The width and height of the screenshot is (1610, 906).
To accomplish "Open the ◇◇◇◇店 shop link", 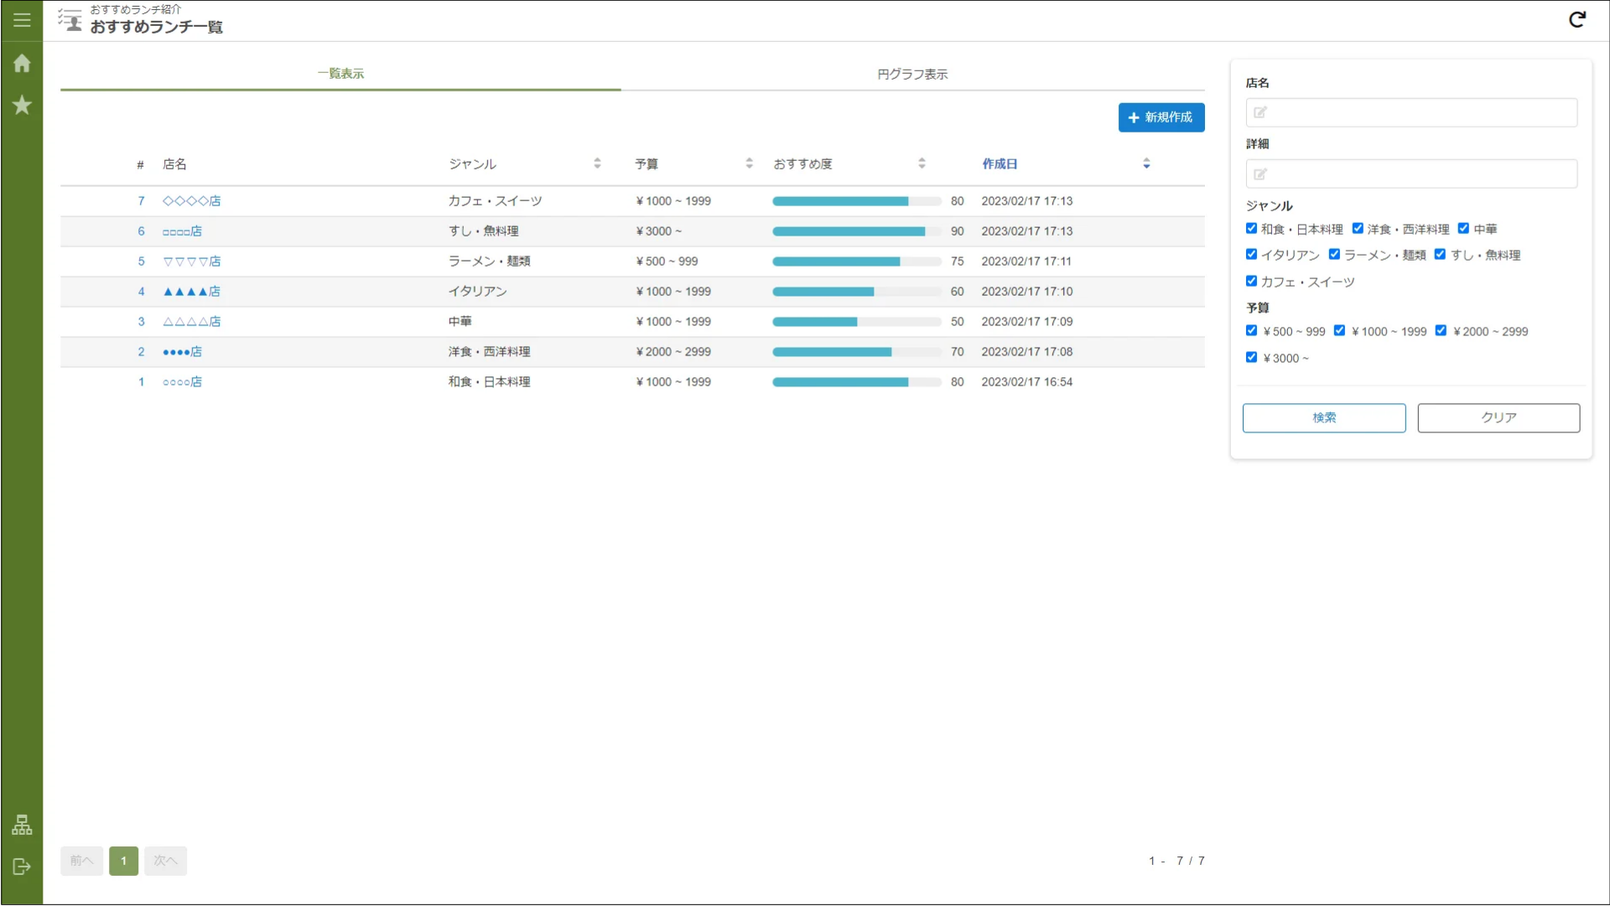I will [x=191, y=201].
